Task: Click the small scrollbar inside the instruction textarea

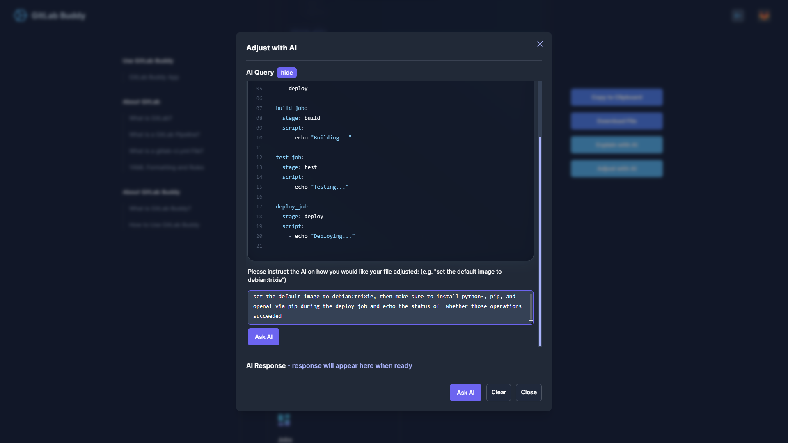Action: 531,306
